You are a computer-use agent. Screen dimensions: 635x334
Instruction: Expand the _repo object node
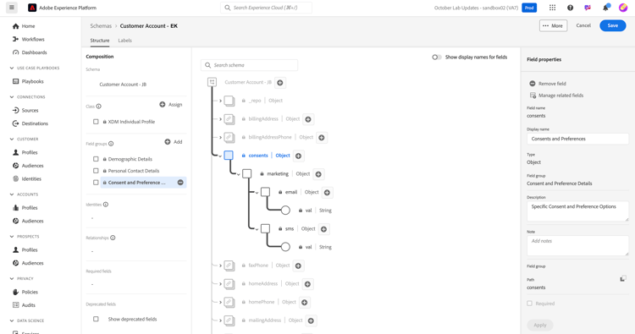(x=220, y=101)
